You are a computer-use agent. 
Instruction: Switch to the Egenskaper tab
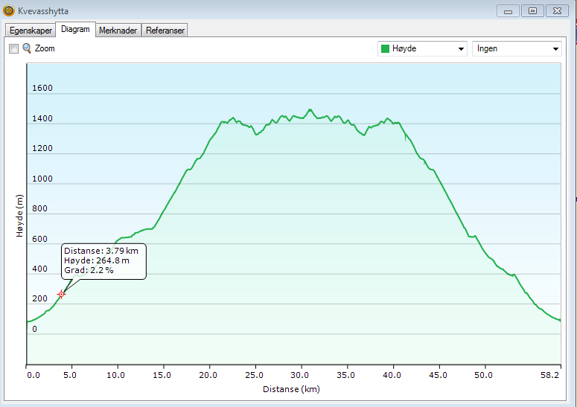tap(31, 31)
